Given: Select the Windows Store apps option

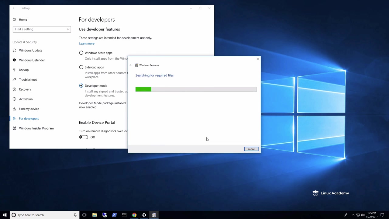Looking at the screenshot, I should (x=81, y=53).
